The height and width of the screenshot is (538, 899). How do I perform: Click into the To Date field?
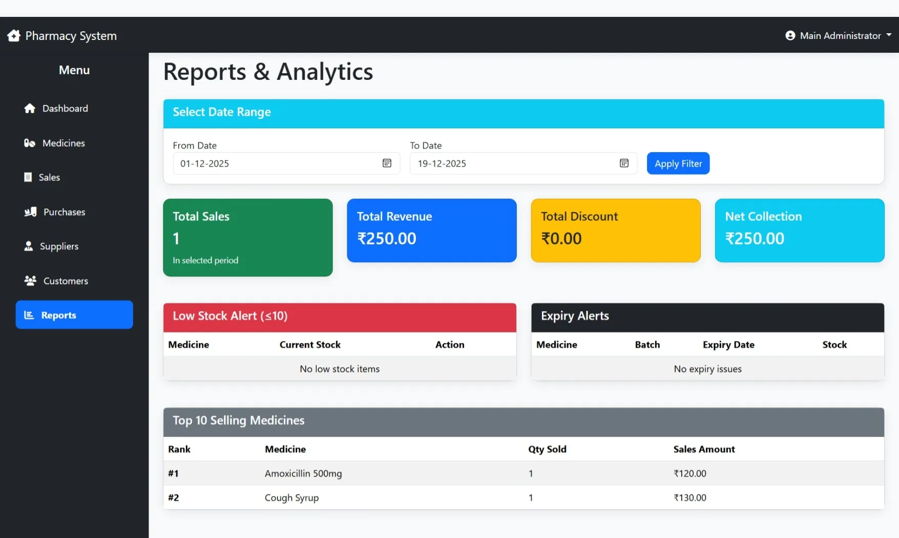512,164
